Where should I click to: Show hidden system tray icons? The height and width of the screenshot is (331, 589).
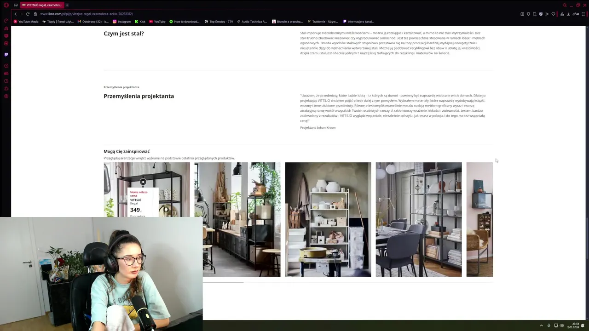tap(541, 325)
